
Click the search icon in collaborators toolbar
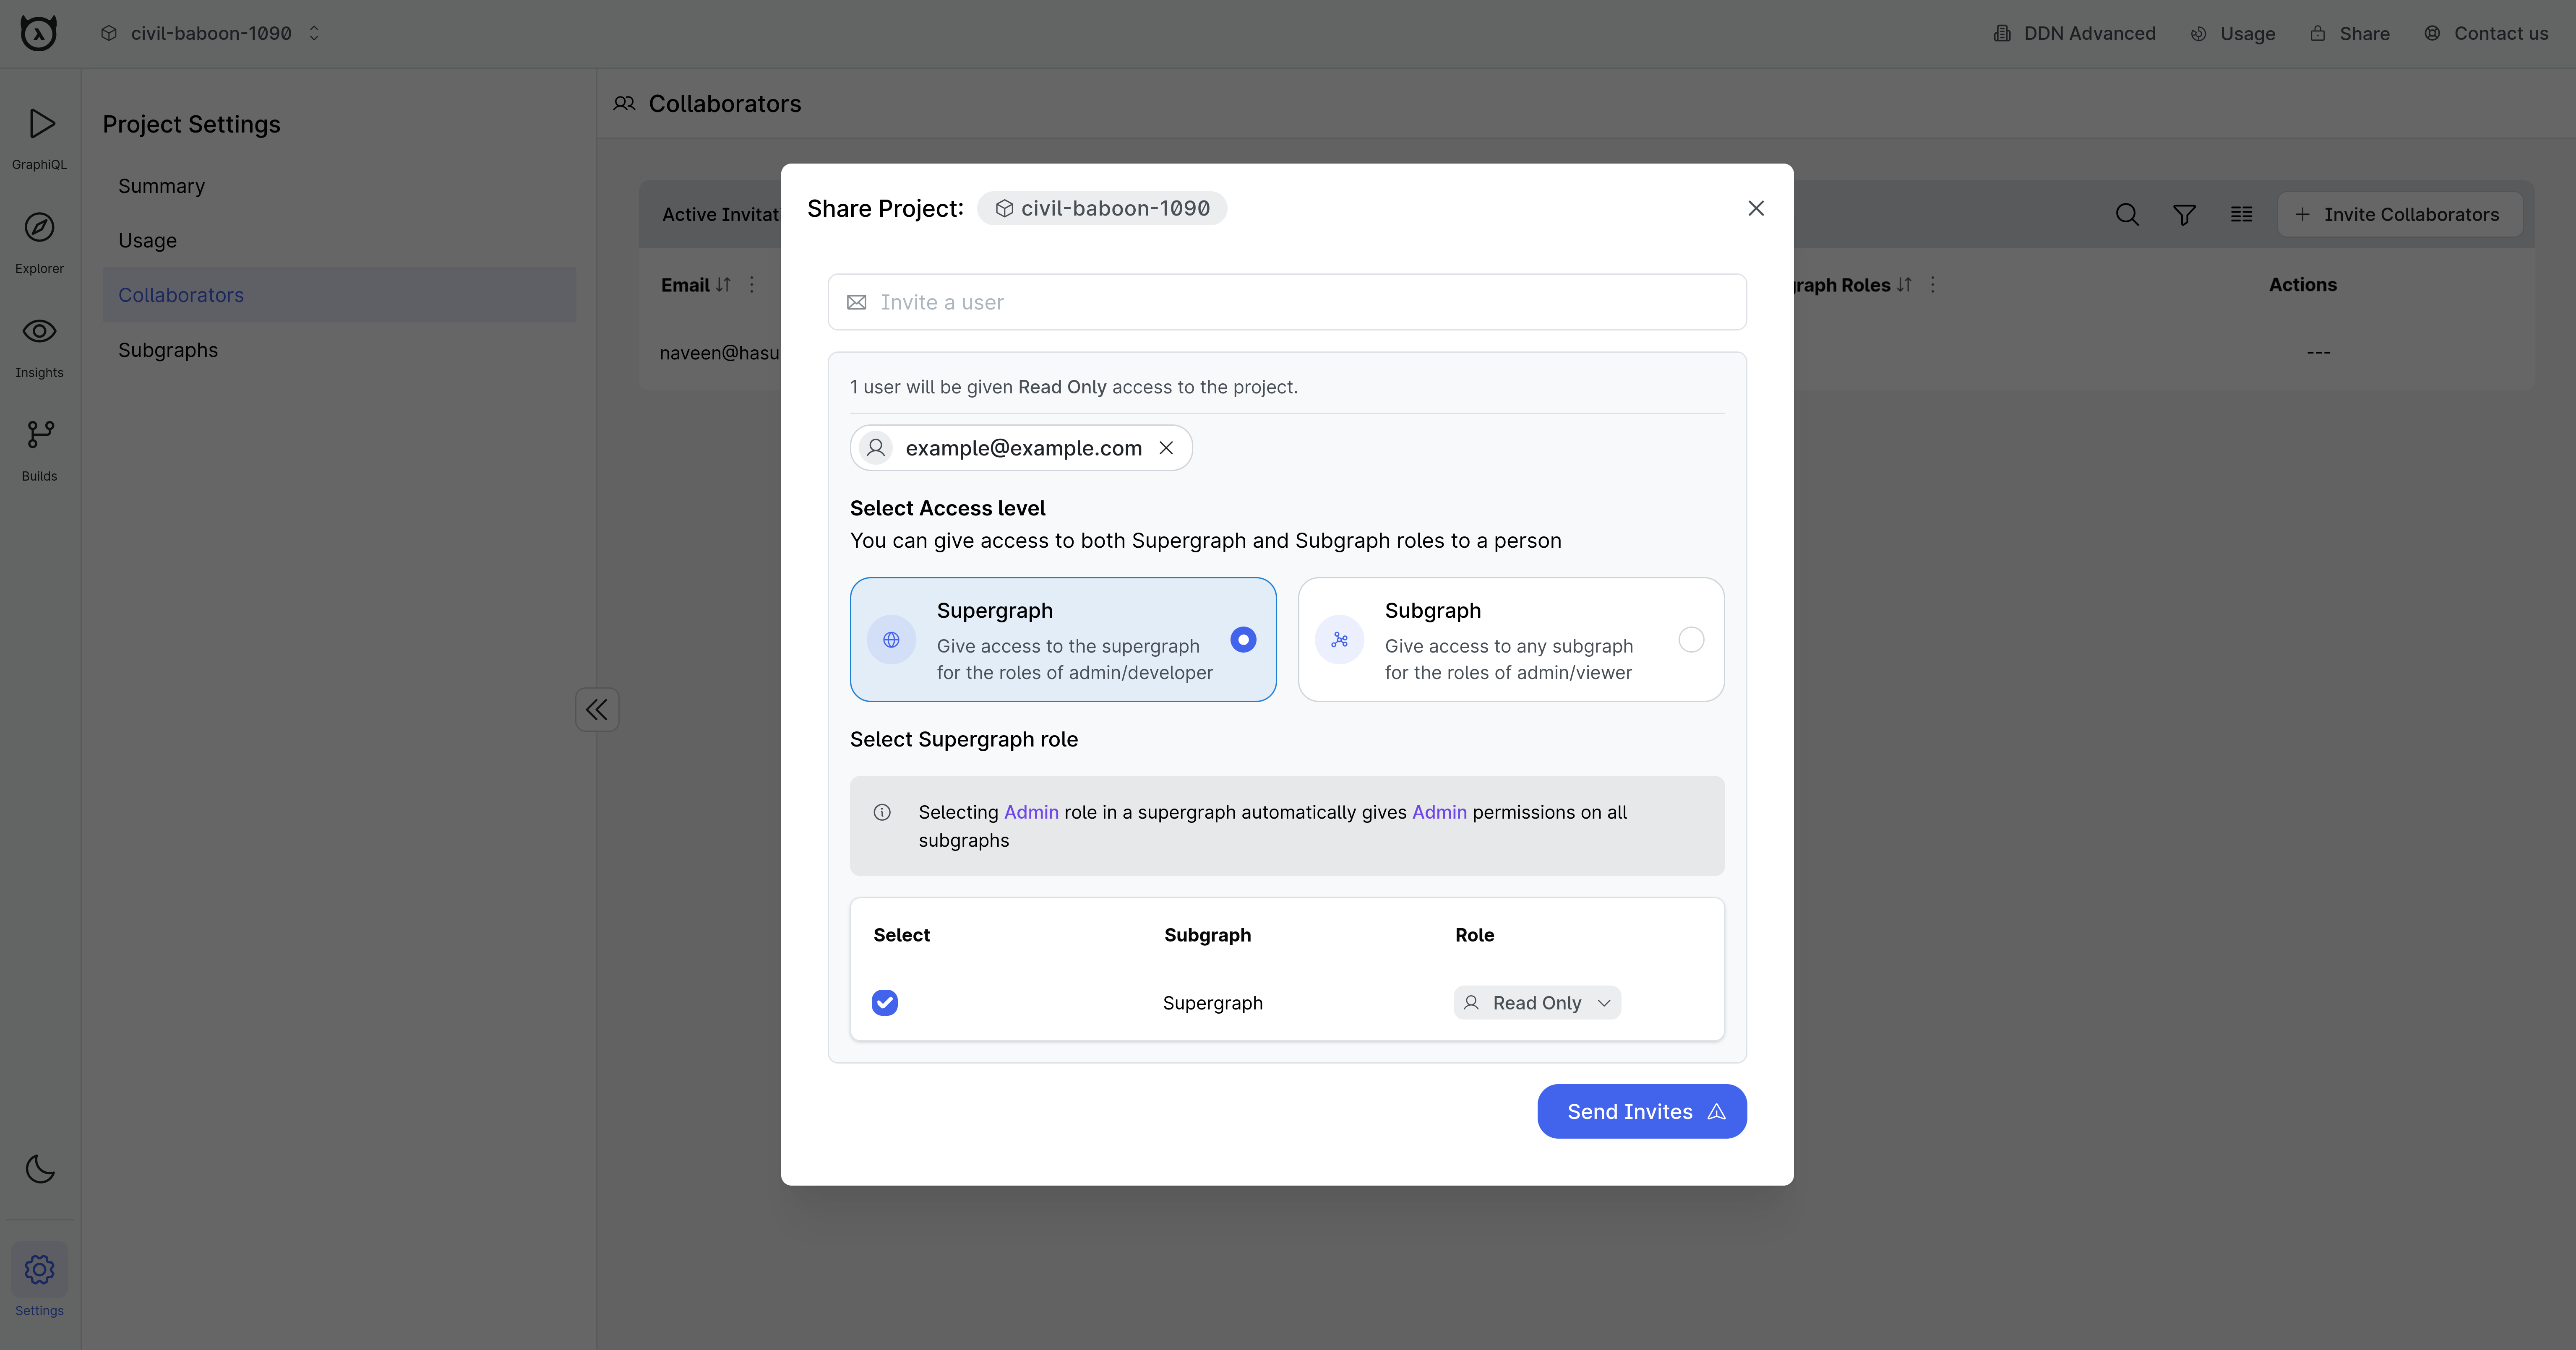pos(2127,215)
